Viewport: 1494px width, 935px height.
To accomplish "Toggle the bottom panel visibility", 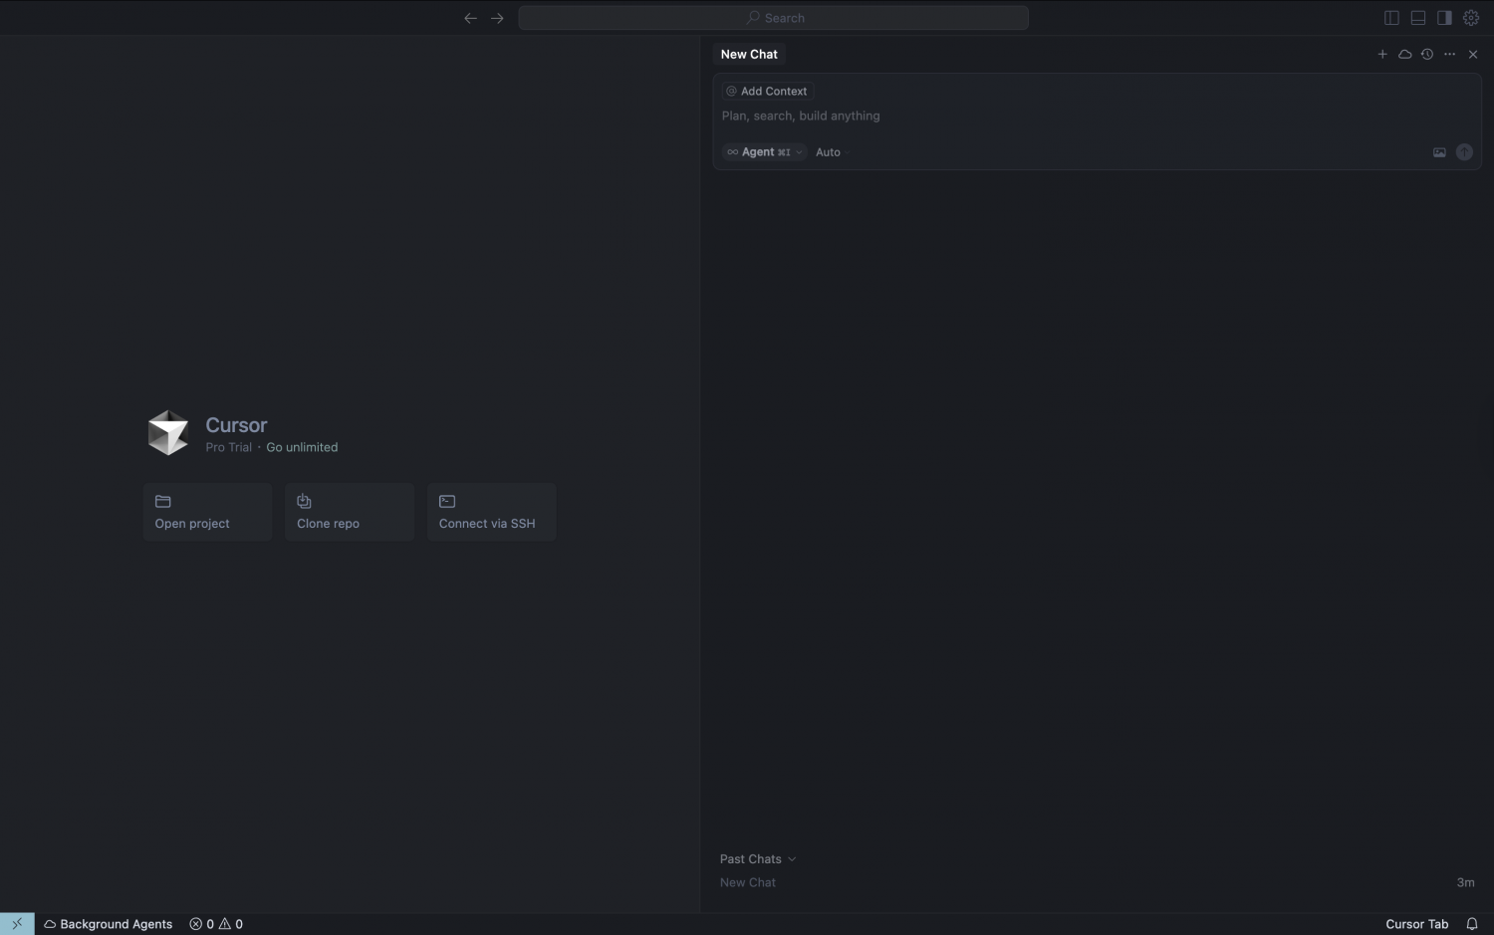I will tap(1417, 17).
